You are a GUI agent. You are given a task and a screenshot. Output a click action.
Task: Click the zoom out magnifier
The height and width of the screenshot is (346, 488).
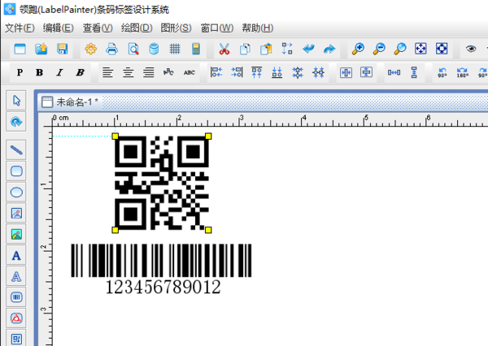pos(379,49)
